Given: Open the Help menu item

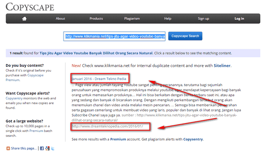Looking at the screenshot, I should click(168, 18).
